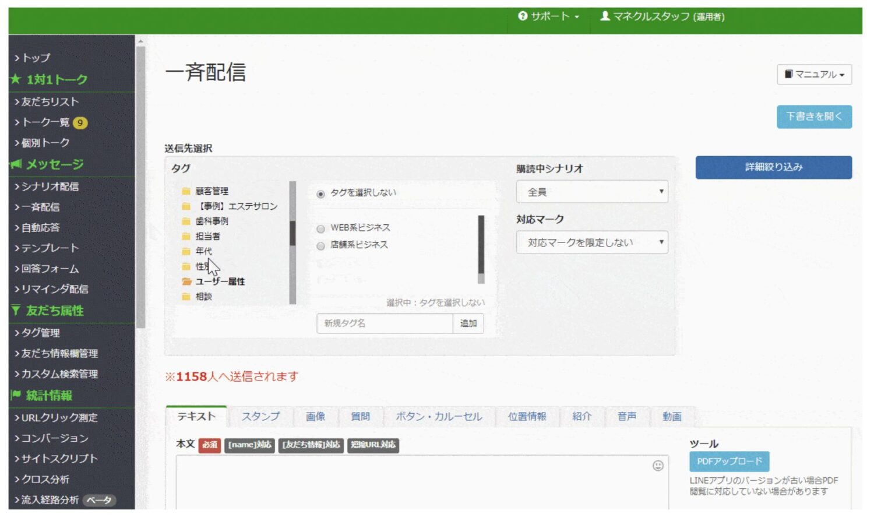This screenshot has height=521, width=874.
Task: Switch to the 質問 tab
Action: 360,417
